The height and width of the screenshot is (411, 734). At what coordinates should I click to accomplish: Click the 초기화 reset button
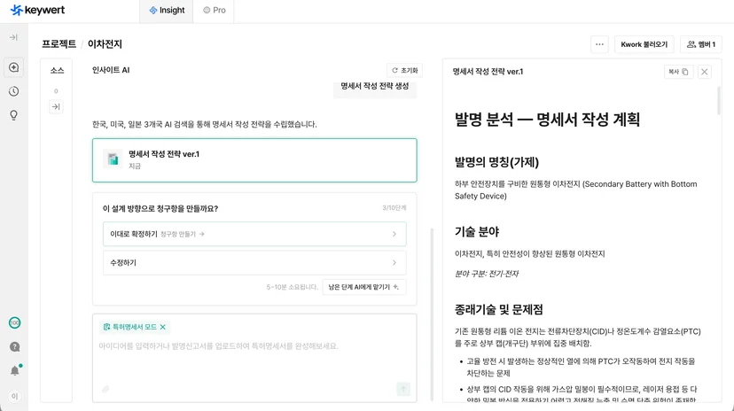pos(404,70)
